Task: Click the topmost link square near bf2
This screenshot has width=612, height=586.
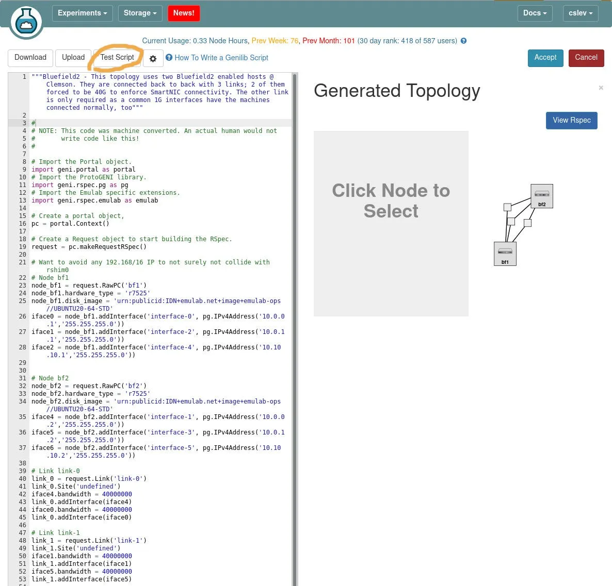Action: coord(507,207)
